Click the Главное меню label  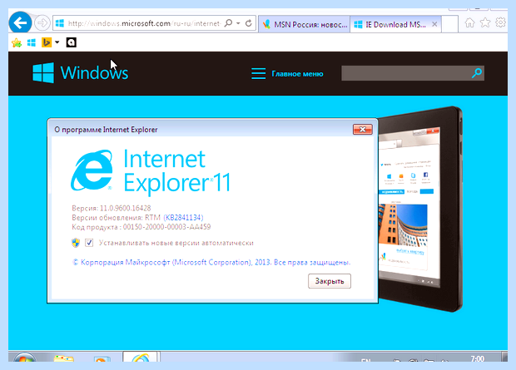[x=297, y=74]
